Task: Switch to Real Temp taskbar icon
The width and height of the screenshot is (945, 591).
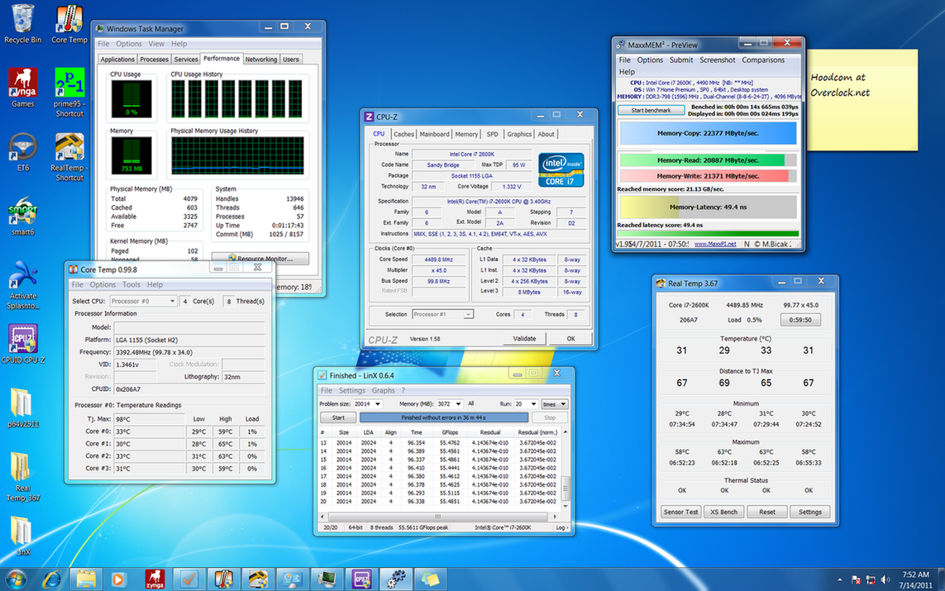Action: [x=258, y=579]
